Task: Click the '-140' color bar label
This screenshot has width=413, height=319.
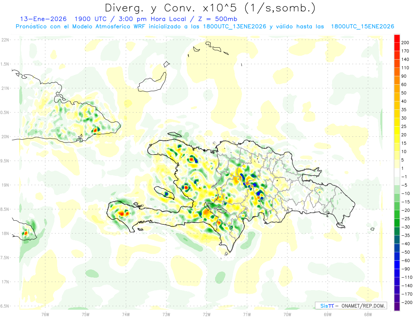Action: (407, 286)
